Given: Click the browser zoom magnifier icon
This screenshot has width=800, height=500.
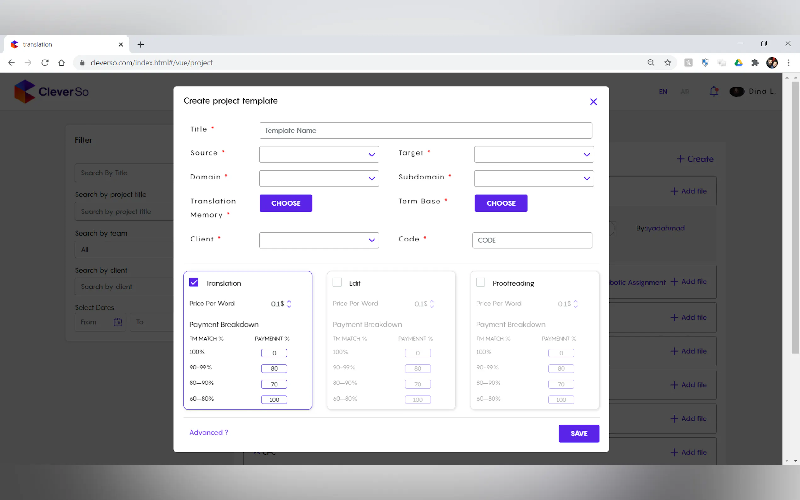Looking at the screenshot, I should point(650,63).
